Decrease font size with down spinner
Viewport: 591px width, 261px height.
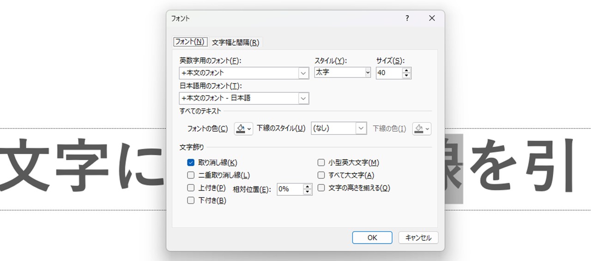tap(406, 76)
